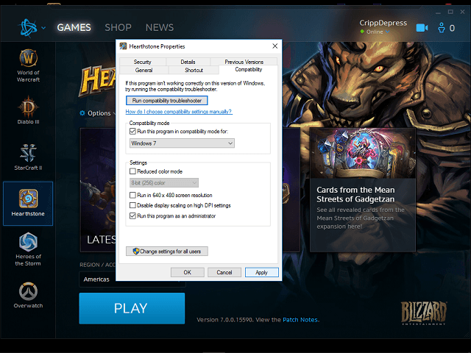
Task: Click Run compatibility troubleshooter button
Action: tap(167, 101)
